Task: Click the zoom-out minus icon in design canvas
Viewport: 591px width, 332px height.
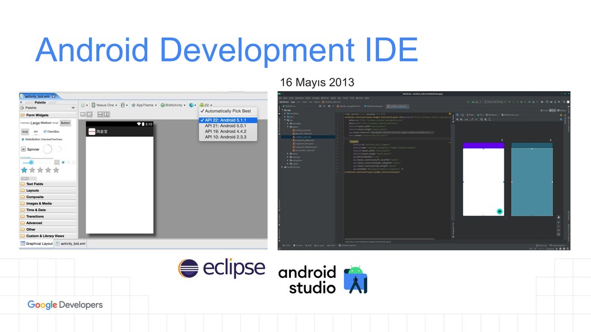Action: (x=559, y=227)
